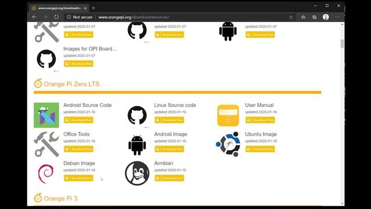Click scrollbar up arrow
The width and height of the screenshot is (371, 209).
[342, 24]
